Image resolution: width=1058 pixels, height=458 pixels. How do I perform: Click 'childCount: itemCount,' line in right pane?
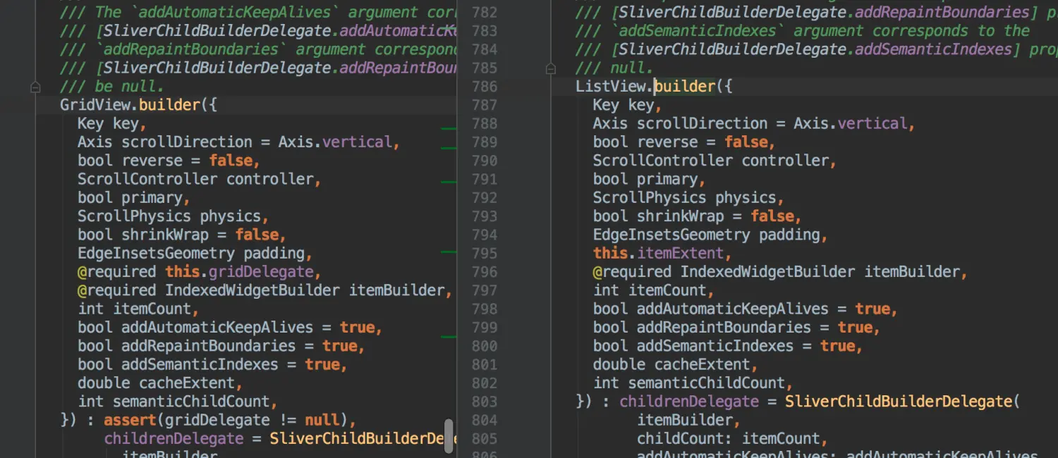[733, 439]
